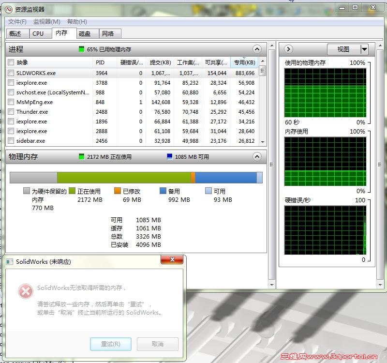Check the sidebar.exe process checkbox
Screen dimensions: 387x363
tap(11, 141)
